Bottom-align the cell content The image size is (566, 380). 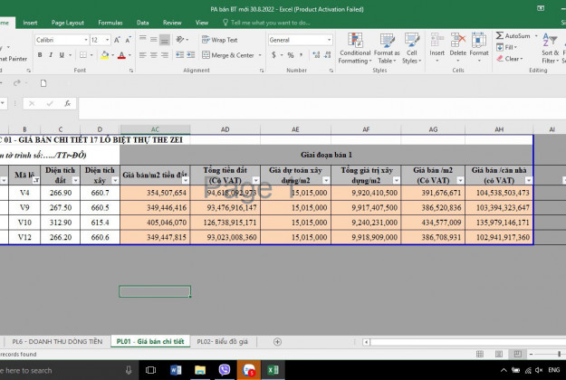click(165, 39)
